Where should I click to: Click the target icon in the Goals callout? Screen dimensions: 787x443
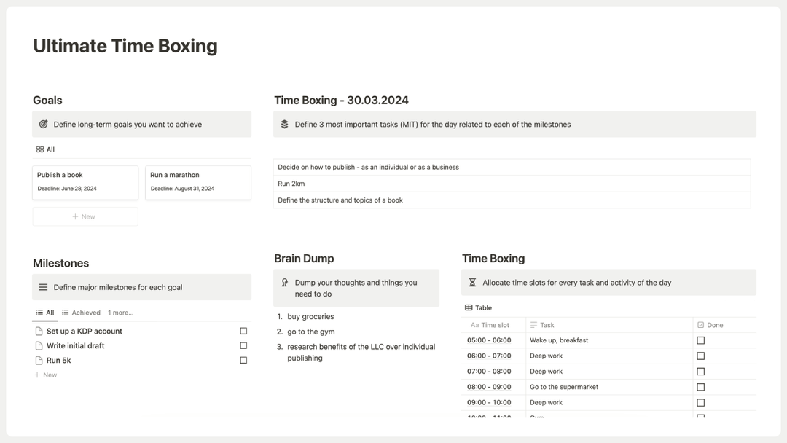pos(44,124)
